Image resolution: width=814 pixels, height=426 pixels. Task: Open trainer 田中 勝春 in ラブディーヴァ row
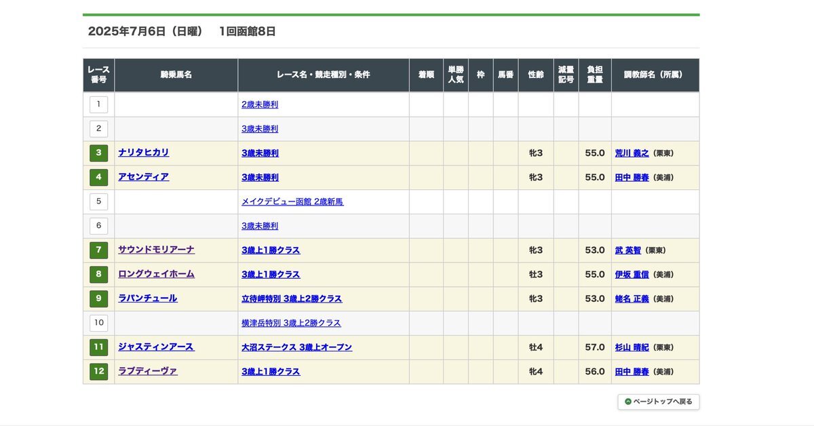[632, 372]
